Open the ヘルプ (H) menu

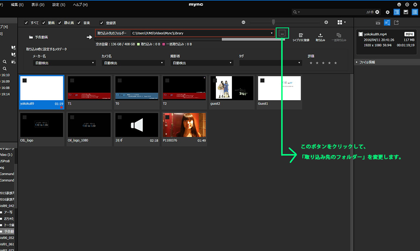tap(80, 5)
